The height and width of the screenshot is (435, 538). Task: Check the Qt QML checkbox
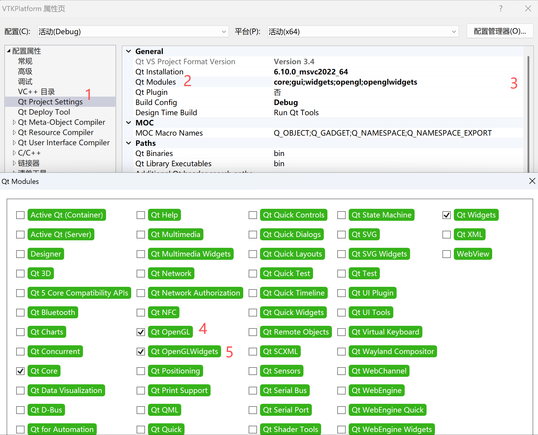141,410
